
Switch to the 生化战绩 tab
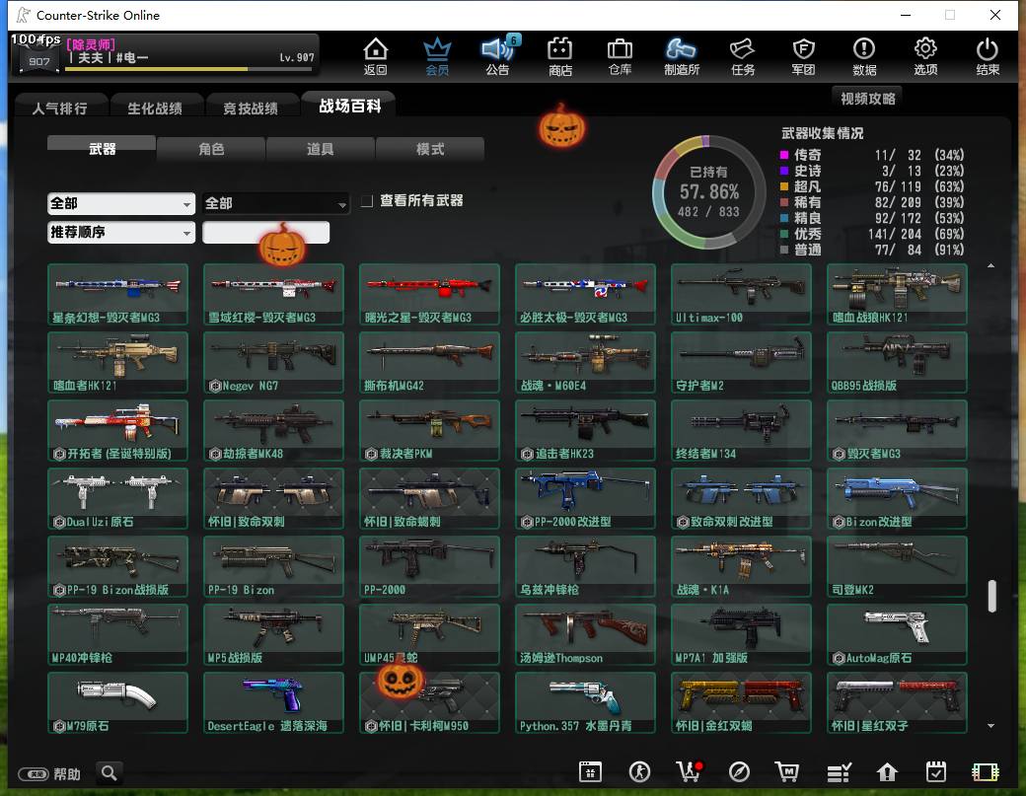155,108
